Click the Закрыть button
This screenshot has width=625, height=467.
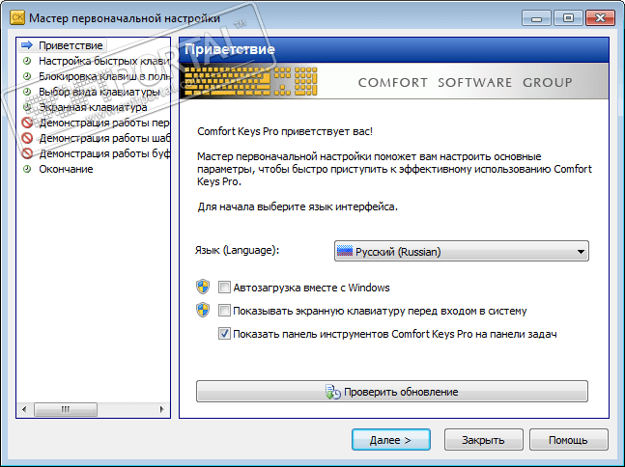click(x=484, y=440)
